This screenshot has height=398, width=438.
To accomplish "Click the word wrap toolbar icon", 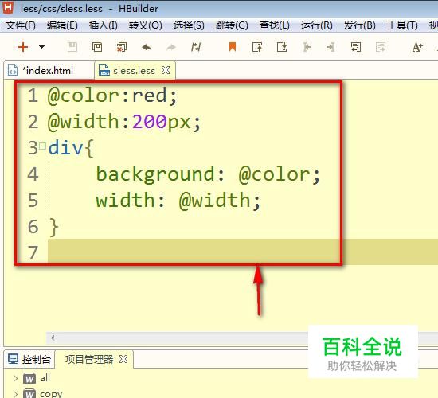I will (x=356, y=47).
